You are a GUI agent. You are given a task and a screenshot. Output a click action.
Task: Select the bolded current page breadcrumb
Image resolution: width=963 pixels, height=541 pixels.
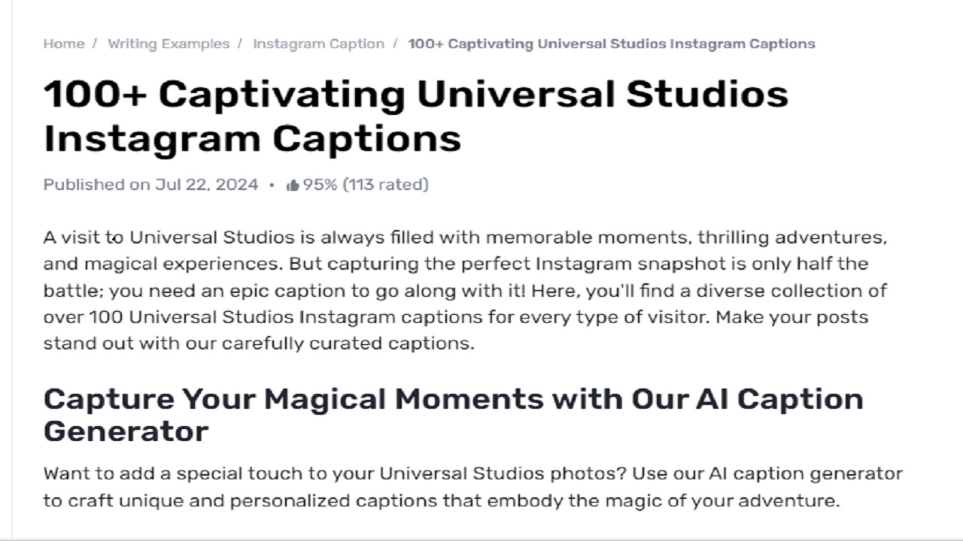coord(609,44)
